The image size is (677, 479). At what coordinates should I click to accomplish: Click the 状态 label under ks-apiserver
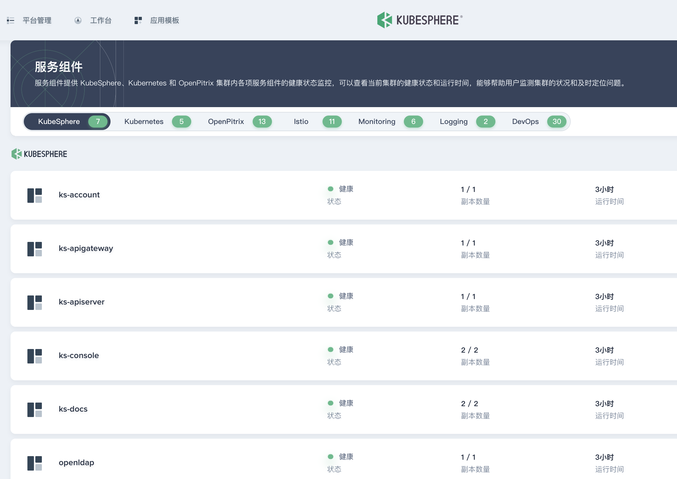coord(334,309)
